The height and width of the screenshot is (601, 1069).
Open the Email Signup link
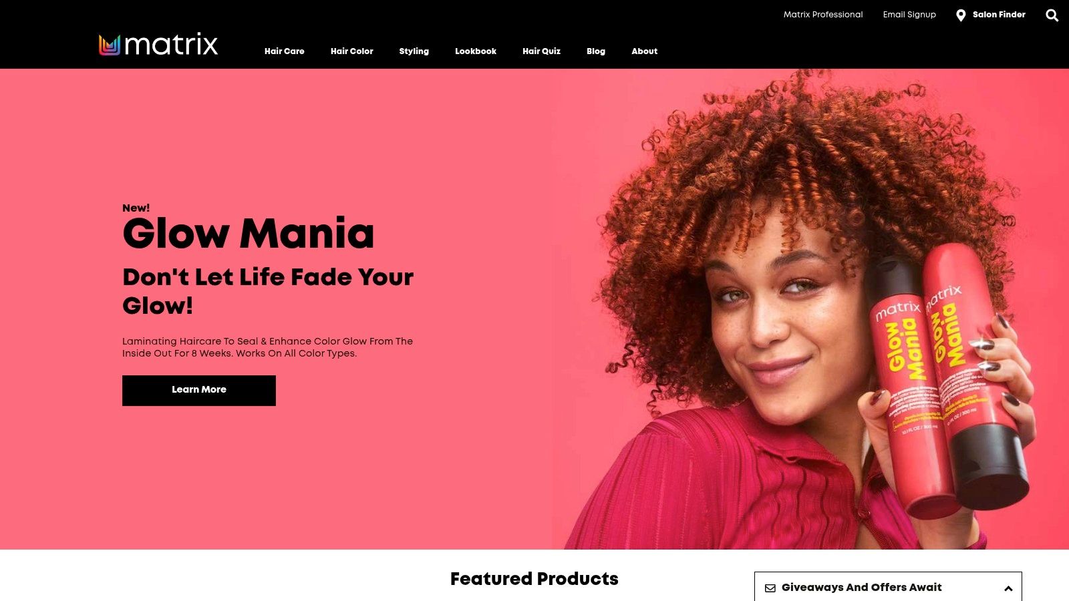(909, 15)
